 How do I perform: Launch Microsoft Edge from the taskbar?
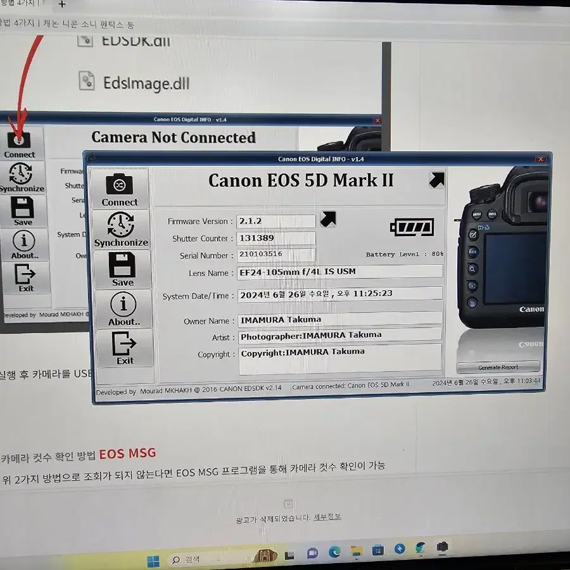tap(334, 552)
